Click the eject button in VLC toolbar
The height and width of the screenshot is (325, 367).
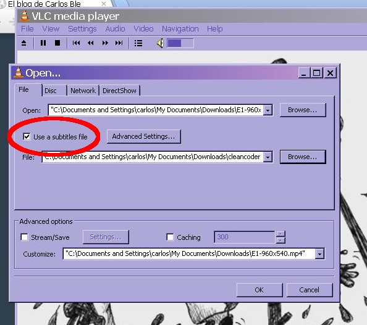pos(23,43)
